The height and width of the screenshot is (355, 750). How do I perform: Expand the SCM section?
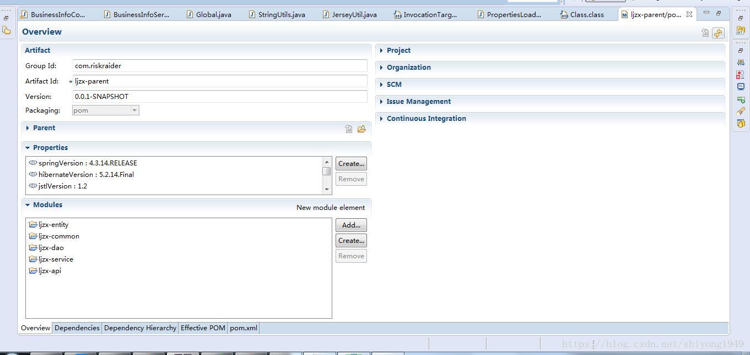[x=381, y=85]
